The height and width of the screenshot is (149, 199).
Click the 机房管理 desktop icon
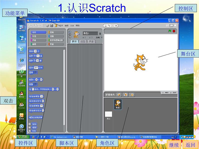(x=22, y=83)
